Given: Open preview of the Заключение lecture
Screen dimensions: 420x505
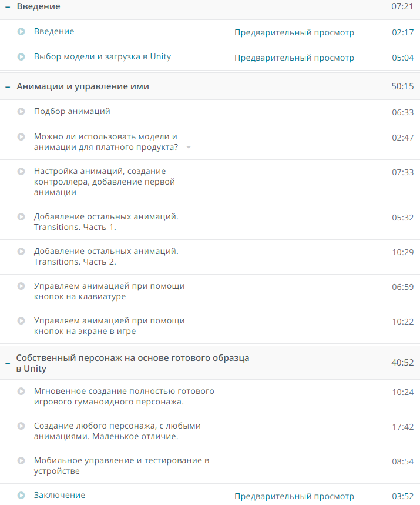Looking at the screenshot, I should (294, 496).
